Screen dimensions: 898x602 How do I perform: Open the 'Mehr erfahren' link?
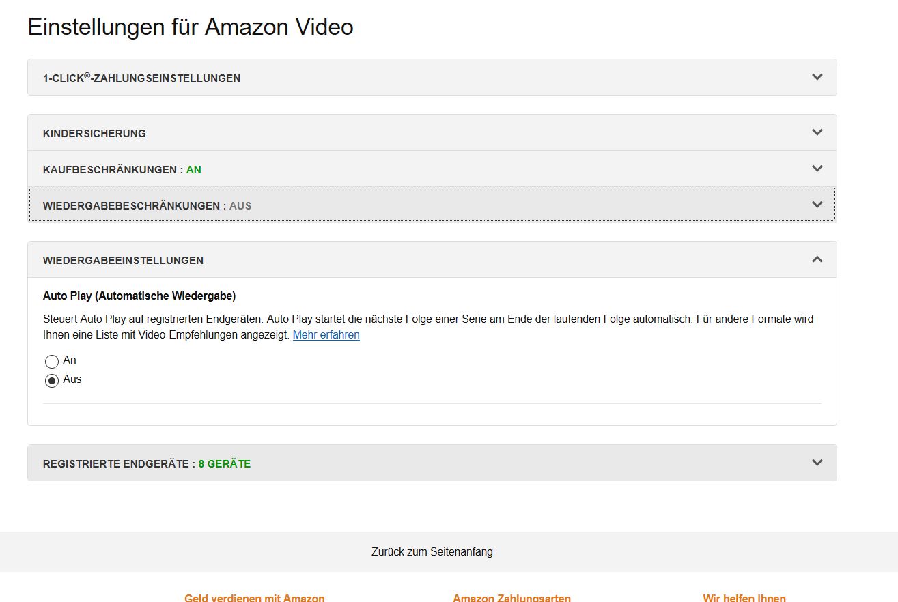(326, 335)
